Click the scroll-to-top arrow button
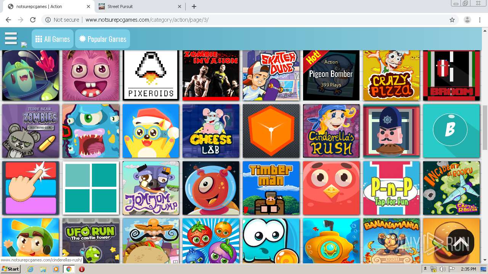The image size is (488, 274). click(x=461, y=242)
